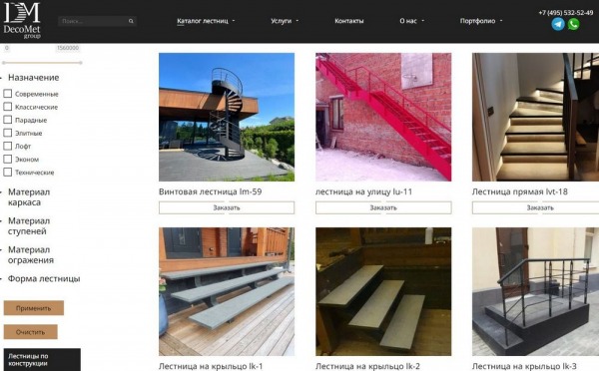Open the Telegram chat icon
Image resolution: width=599 pixels, height=371 pixels.
(x=558, y=24)
